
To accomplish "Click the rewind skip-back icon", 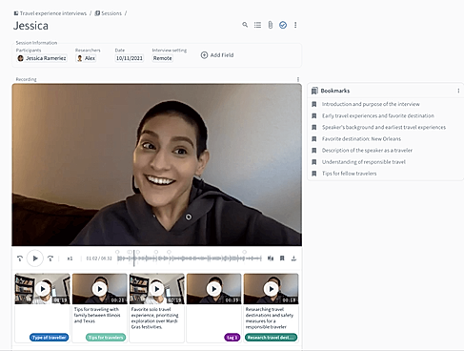I will pyautogui.click(x=20, y=258).
